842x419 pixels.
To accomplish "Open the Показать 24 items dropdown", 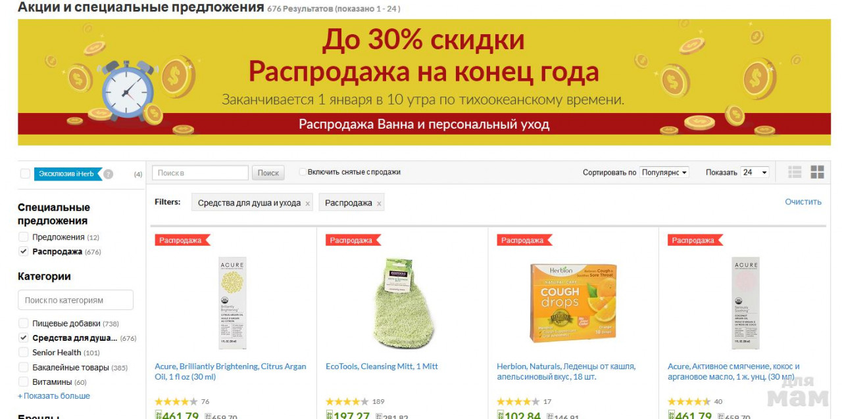I will point(755,172).
